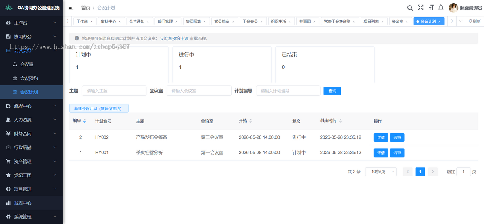Click the 资产管理 cart icon
The width and height of the screenshot is (484, 224).
point(9,161)
